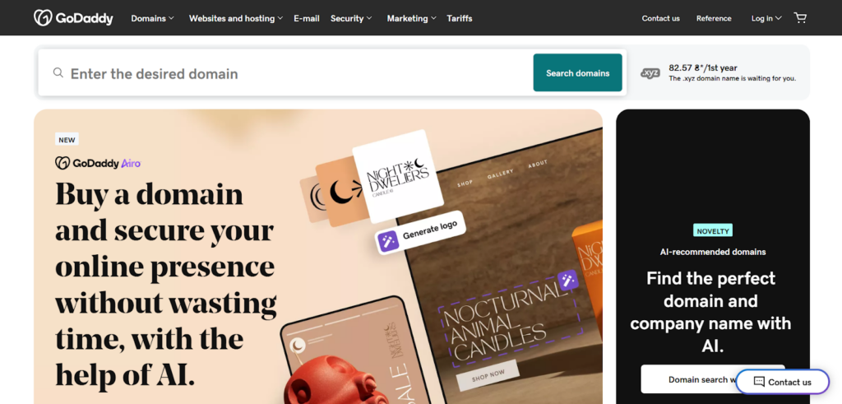Open the Log in dropdown

pos(766,18)
